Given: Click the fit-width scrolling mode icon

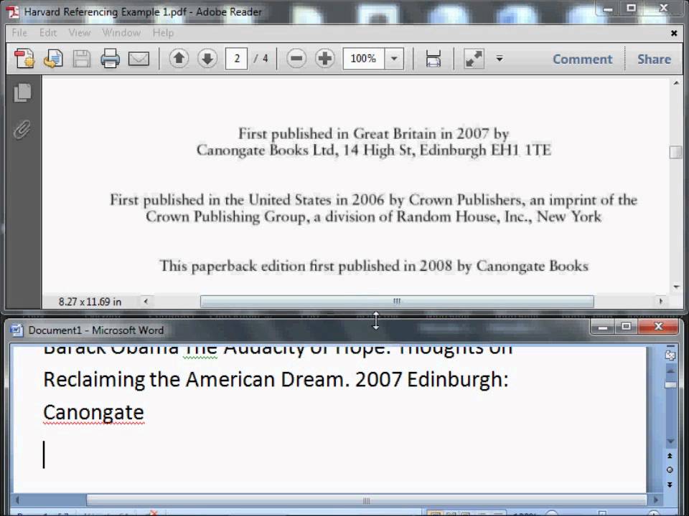Looking at the screenshot, I should coord(433,58).
